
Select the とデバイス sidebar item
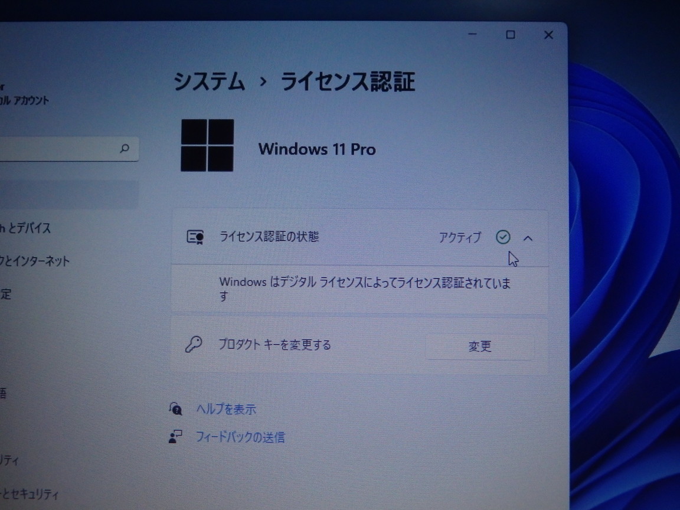pos(25,228)
